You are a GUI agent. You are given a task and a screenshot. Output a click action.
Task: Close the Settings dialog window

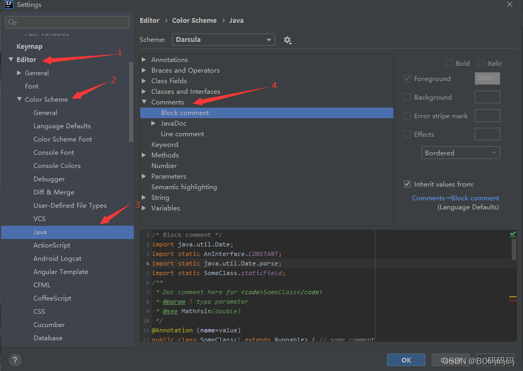[510, 4]
